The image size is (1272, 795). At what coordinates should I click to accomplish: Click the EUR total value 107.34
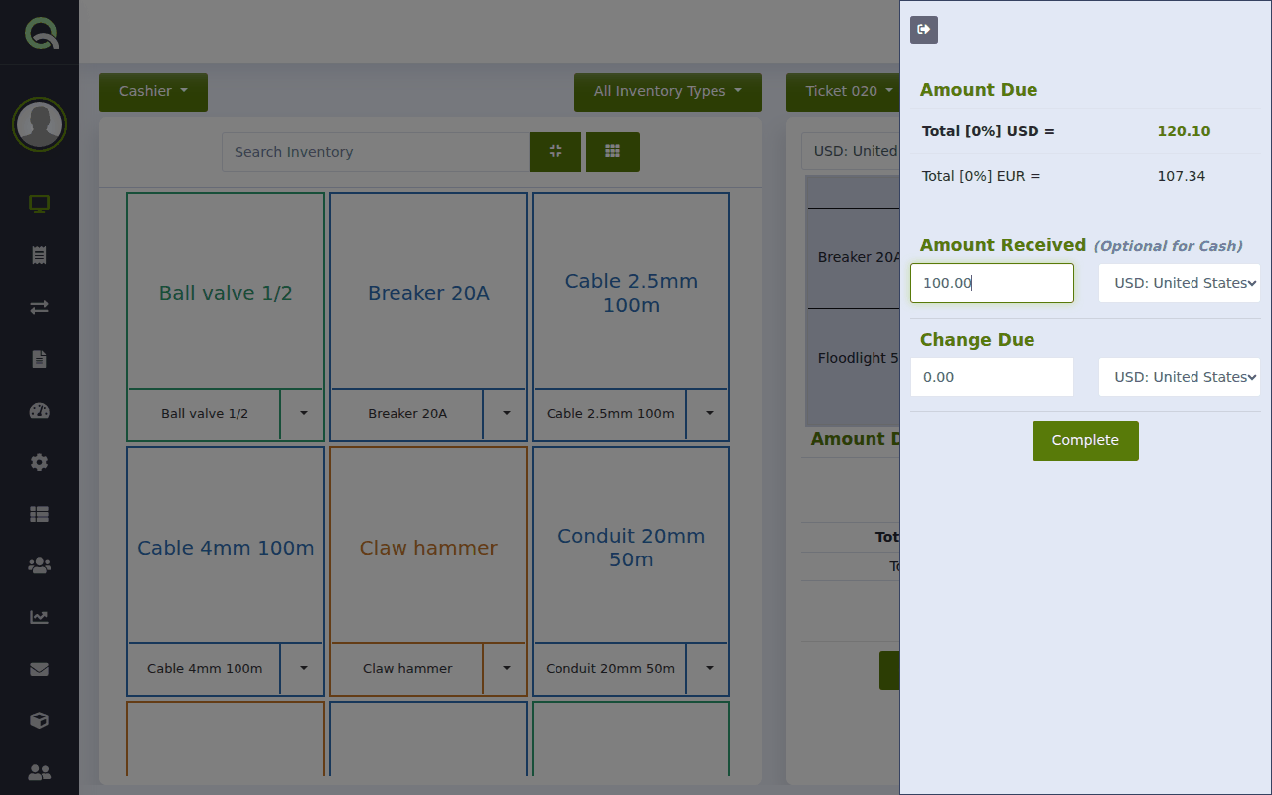(x=1182, y=176)
